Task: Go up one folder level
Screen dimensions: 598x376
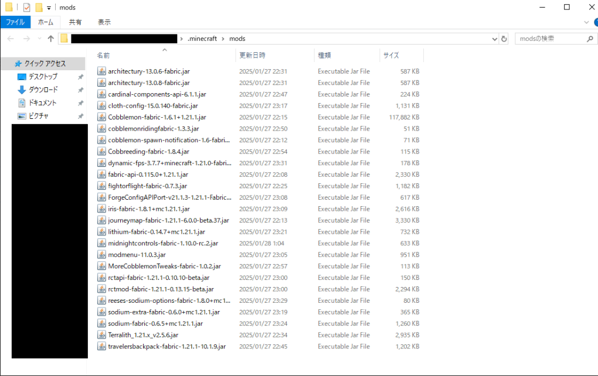Action: tap(51, 39)
